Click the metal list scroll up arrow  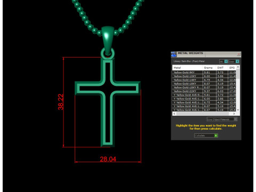(238, 67)
